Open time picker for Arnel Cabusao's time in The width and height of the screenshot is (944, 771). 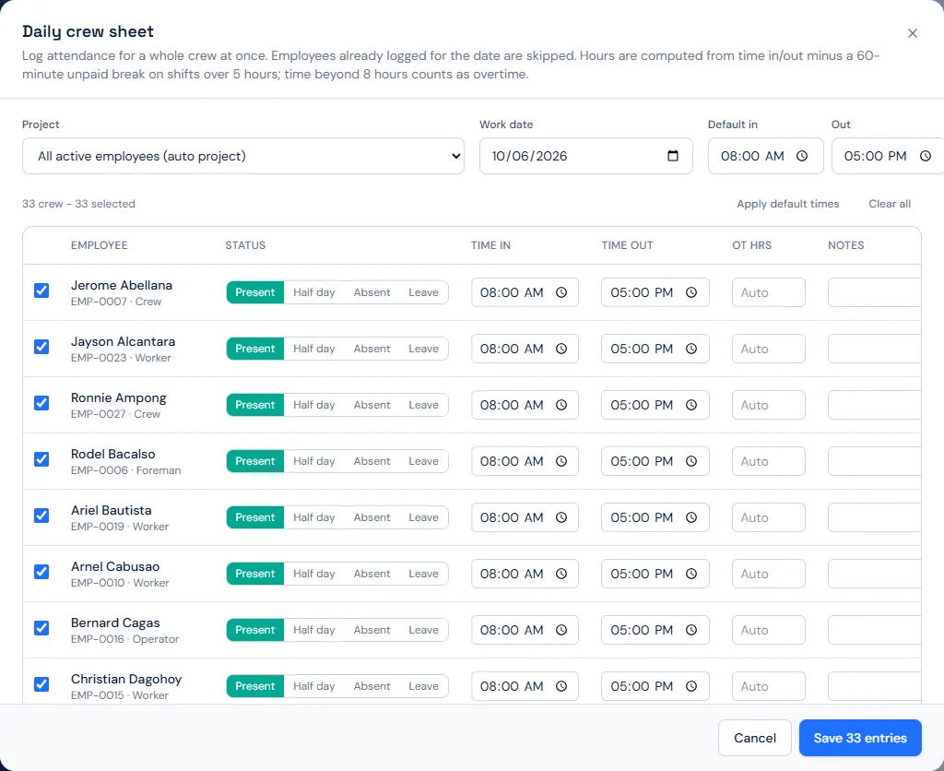[561, 574]
